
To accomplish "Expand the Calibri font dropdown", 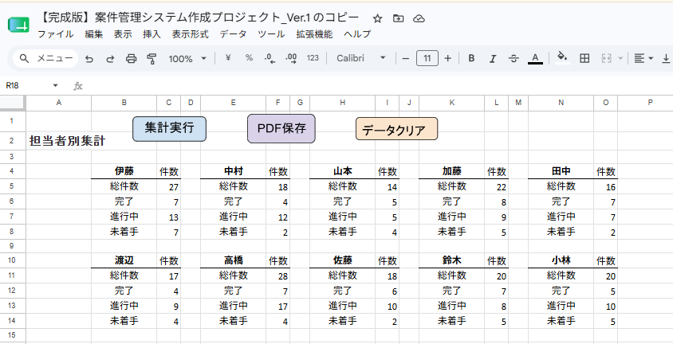I will (361, 58).
